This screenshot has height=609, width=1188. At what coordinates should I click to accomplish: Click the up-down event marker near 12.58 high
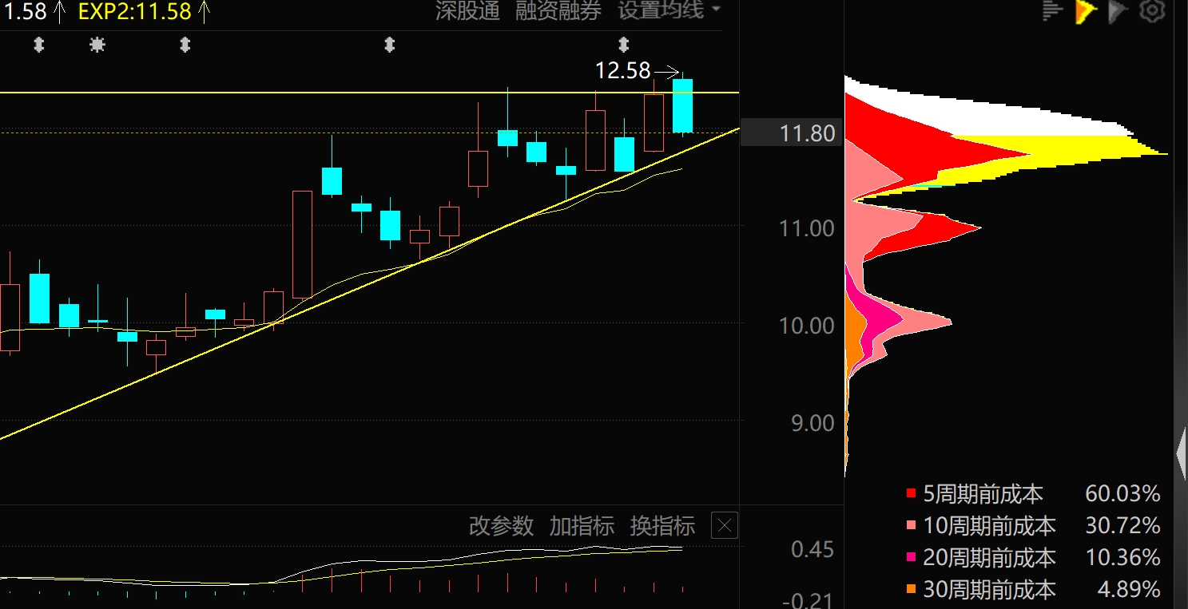(624, 45)
